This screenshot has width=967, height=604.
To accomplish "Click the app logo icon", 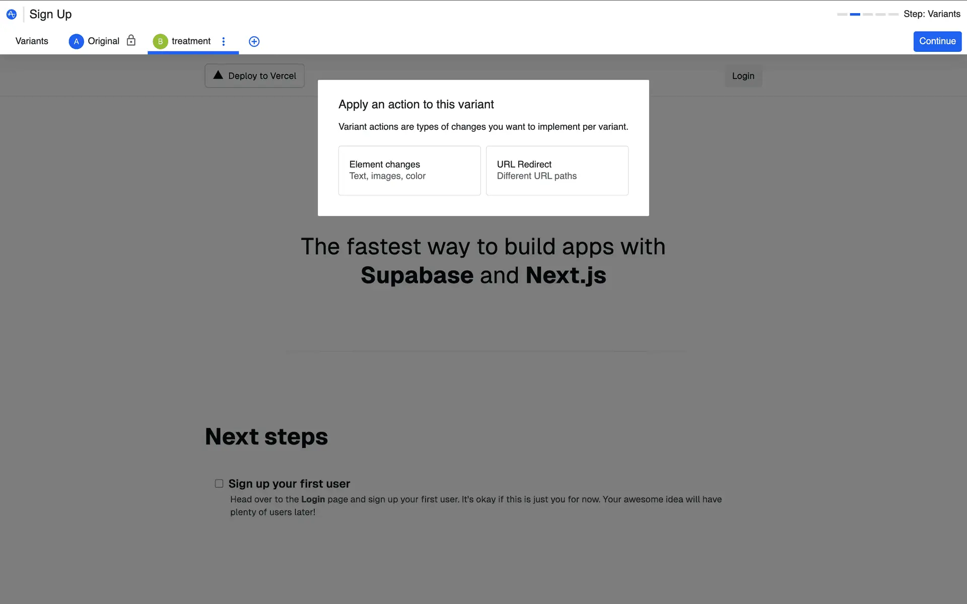I will click(12, 14).
